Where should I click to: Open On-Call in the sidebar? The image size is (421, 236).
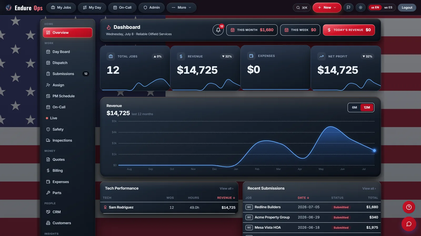(x=68, y=107)
